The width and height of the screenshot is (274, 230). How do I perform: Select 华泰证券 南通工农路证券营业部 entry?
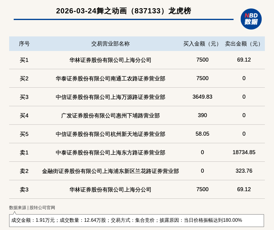point(110,79)
